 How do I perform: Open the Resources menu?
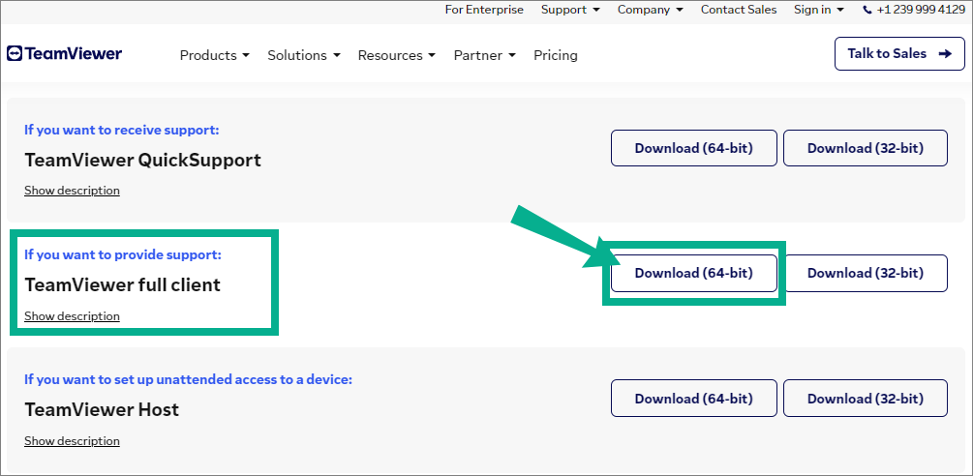click(x=397, y=55)
